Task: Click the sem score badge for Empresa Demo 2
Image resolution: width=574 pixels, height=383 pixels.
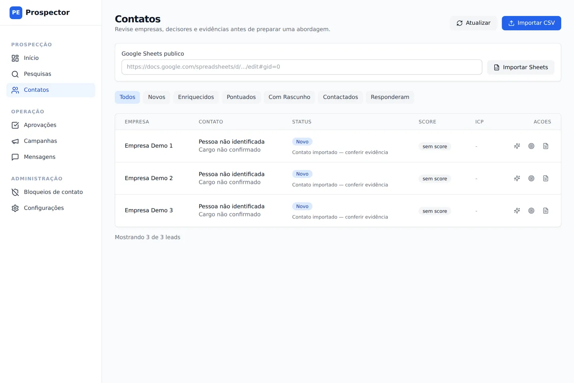Action: click(x=435, y=179)
